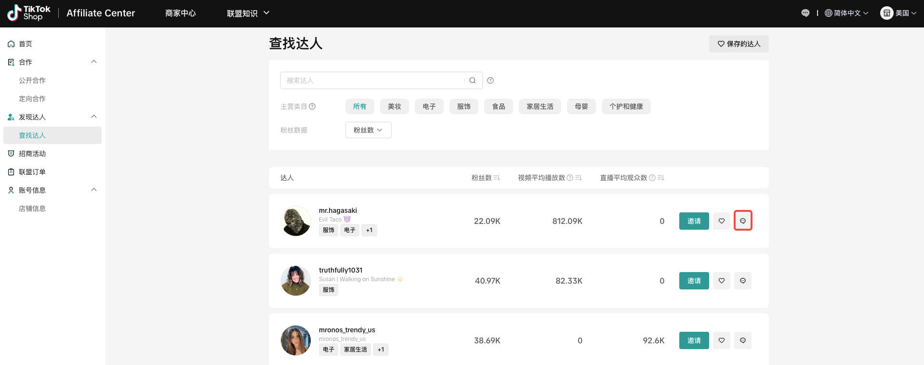Toggle the 所有 category filter
The image size is (924, 365).
click(x=359, y=106)
